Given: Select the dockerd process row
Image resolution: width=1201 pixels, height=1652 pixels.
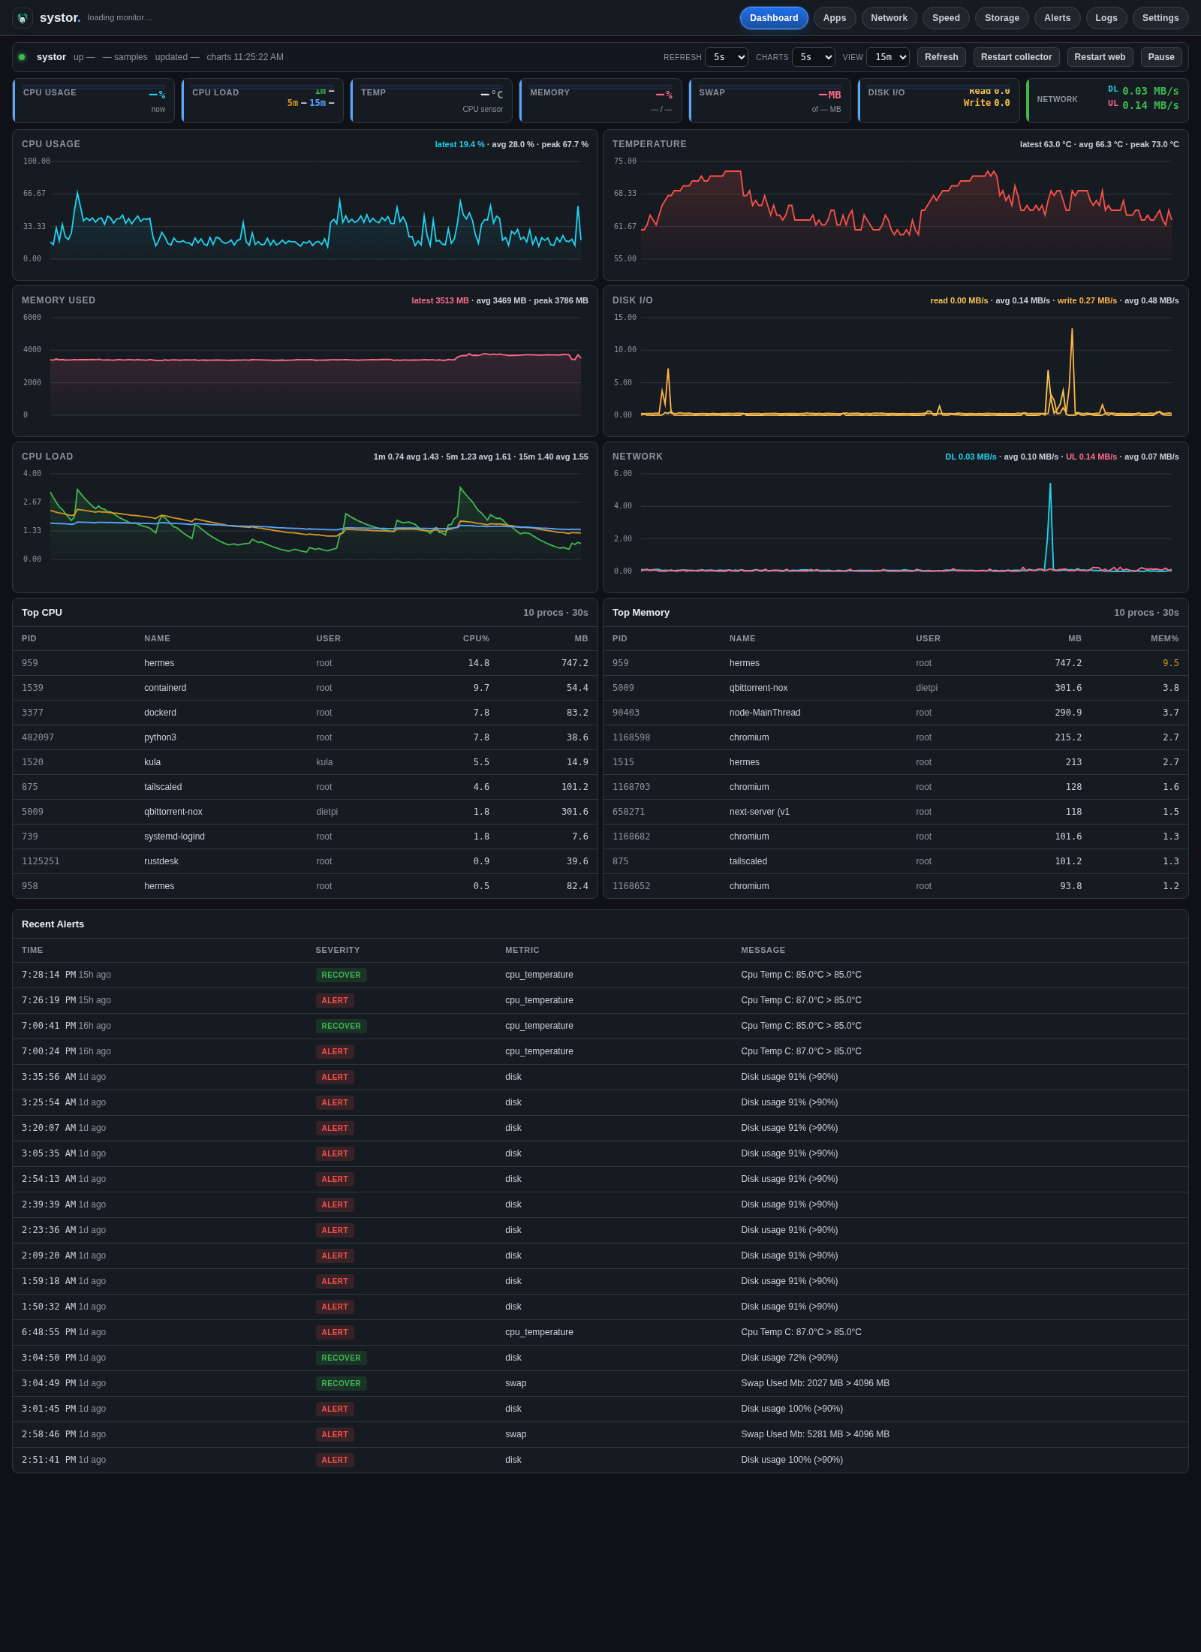Looking at the screenshot, I should pos(305,713).
